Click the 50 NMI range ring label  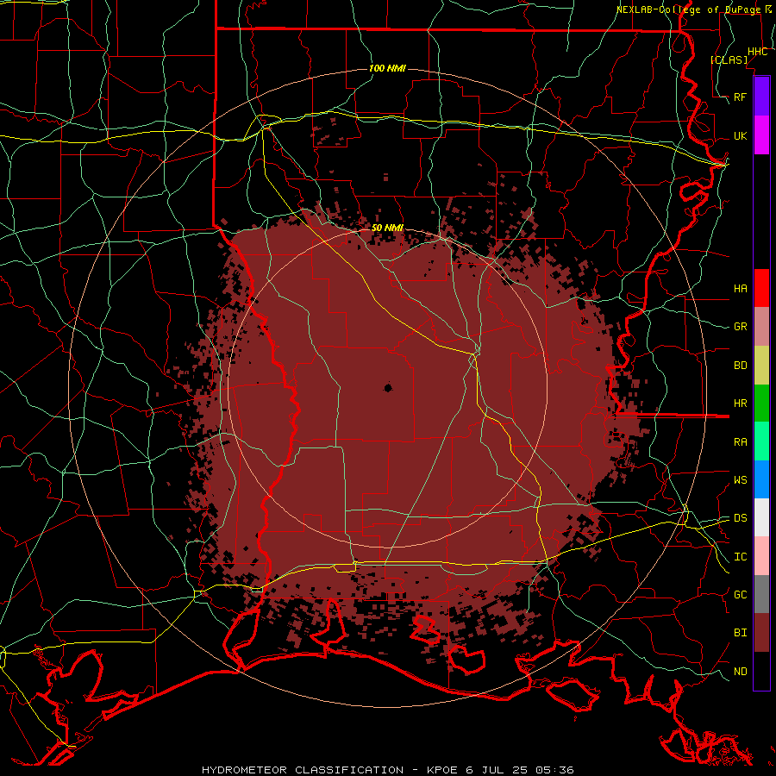pos(387,228)
